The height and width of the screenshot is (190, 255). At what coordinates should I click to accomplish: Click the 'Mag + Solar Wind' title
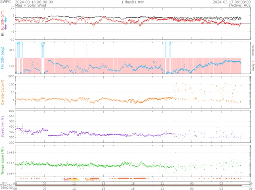tap(31, 5)
